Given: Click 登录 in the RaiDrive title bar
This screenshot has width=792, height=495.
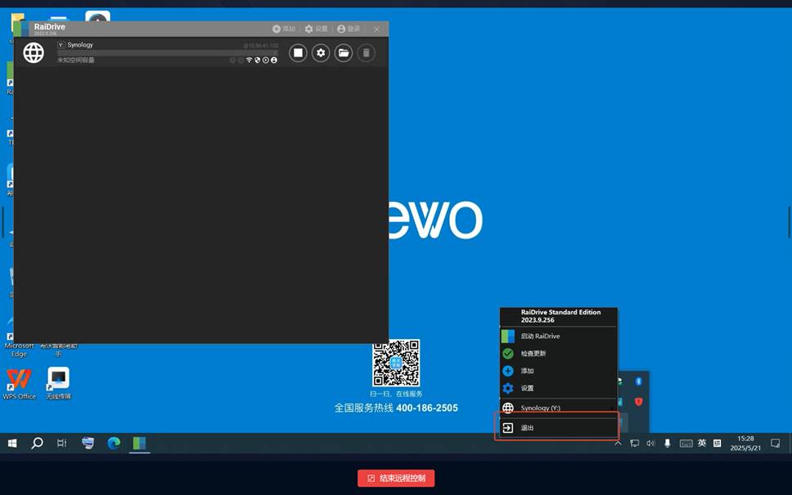Looking at the screenshot, I should tap(348, 29).
